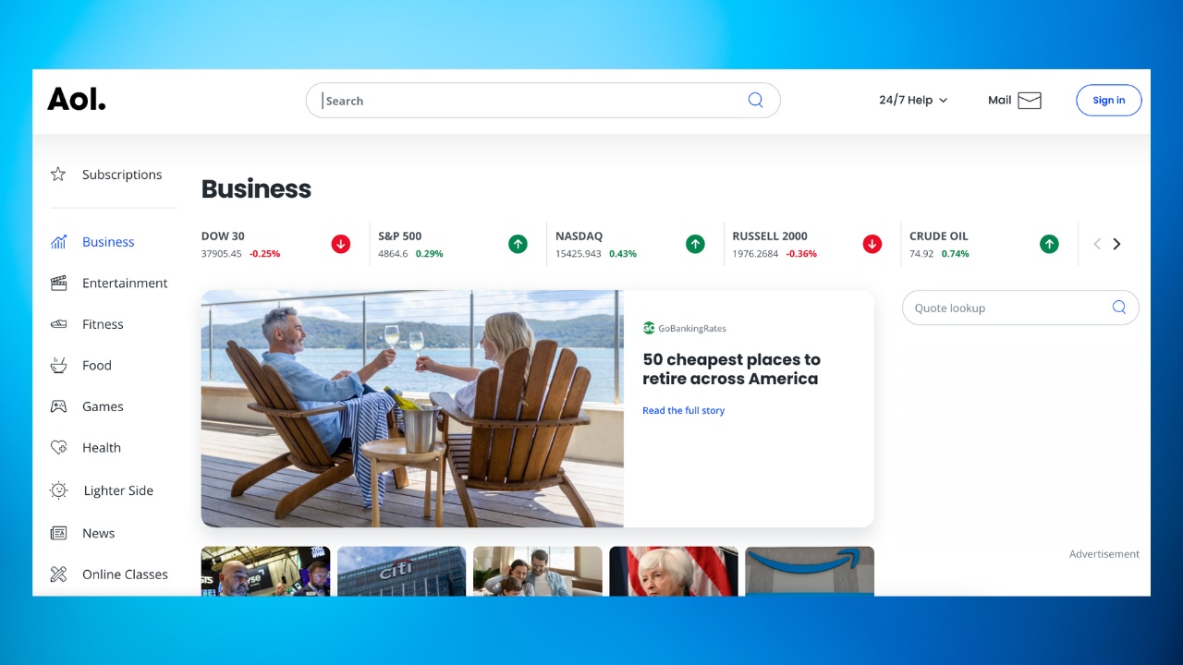Click the Quote lookup field

coord(1007,308)
